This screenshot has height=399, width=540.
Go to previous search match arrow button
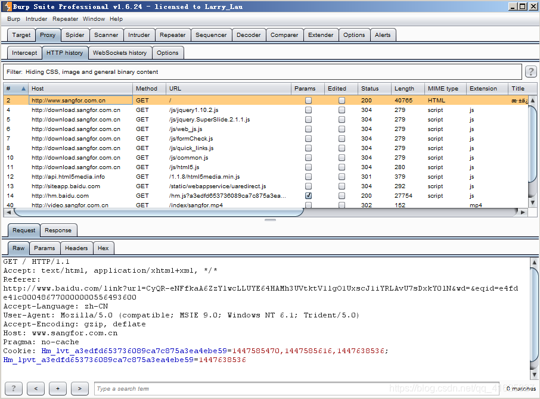(36, 388)
